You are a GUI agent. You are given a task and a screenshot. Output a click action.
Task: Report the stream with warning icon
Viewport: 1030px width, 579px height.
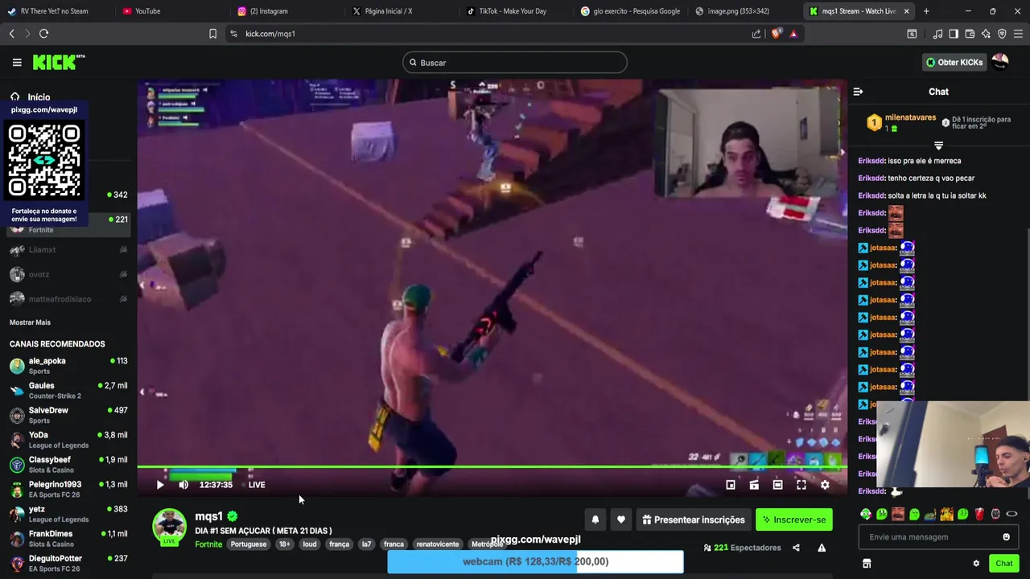[822, 548]
